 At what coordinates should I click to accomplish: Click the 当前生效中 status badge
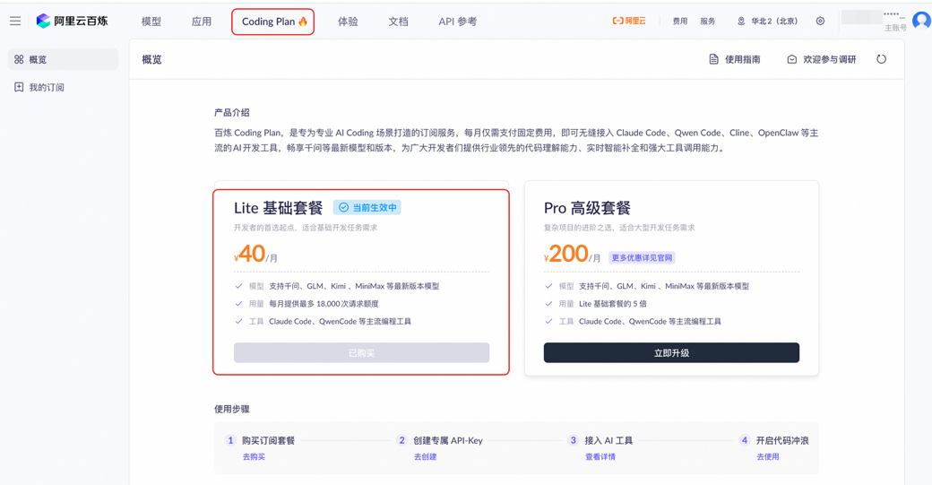[x=367, y=207]
